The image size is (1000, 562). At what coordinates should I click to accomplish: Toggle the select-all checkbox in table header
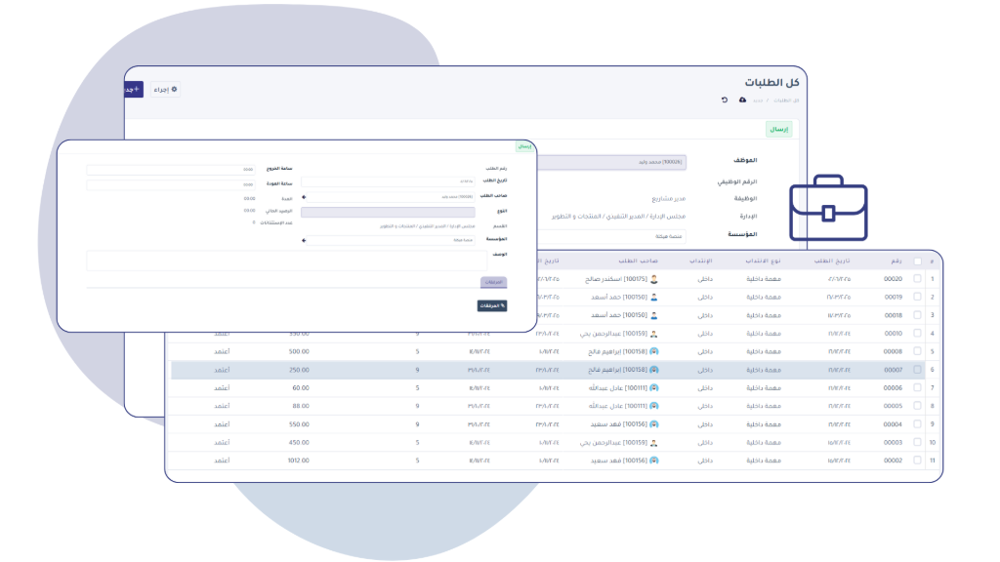click(x=916, y=261)
